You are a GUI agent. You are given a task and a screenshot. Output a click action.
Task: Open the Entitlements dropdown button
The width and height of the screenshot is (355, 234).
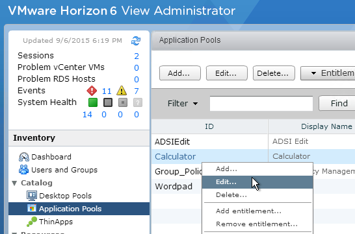click(x=328, y=73)
